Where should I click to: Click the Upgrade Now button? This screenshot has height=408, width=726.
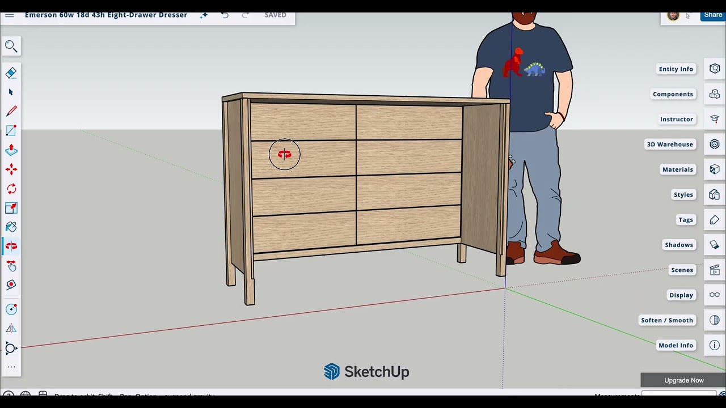683,380
